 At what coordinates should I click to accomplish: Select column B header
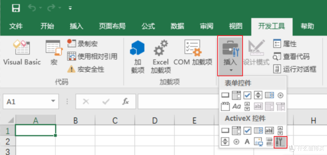(x=75, y=120)
